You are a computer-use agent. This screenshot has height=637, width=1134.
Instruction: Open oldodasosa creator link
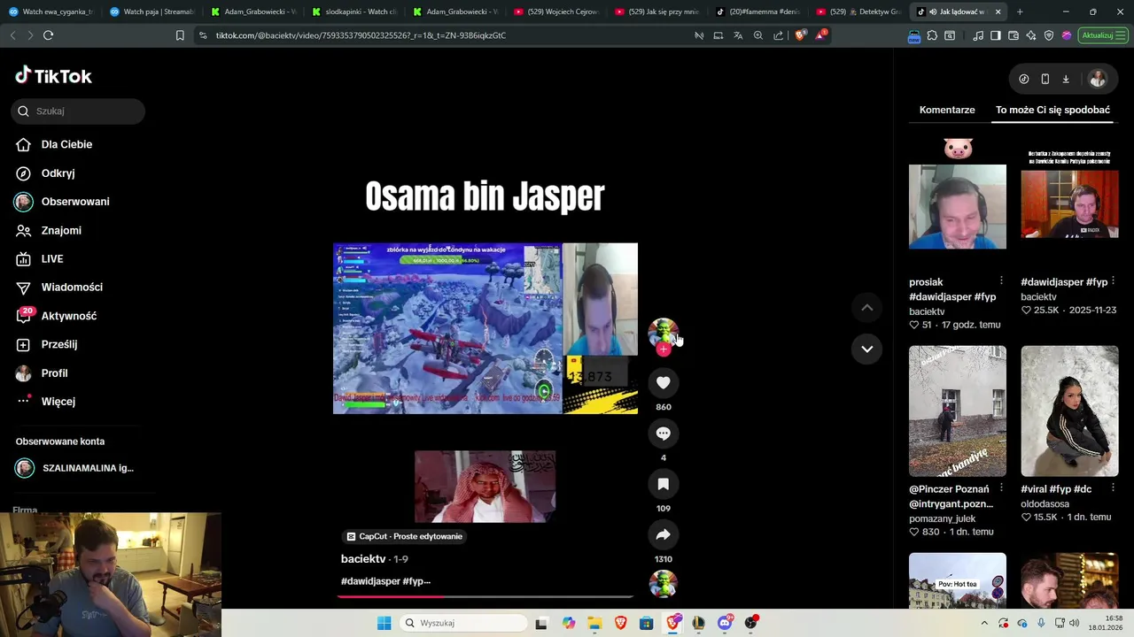[x=1046, y=503]
